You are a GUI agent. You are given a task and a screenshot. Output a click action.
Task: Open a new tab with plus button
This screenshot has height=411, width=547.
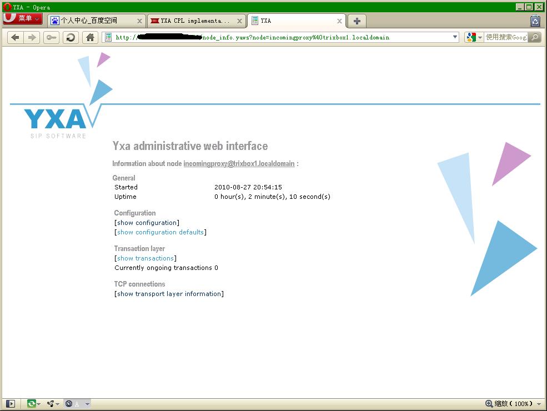click(357, 21)
